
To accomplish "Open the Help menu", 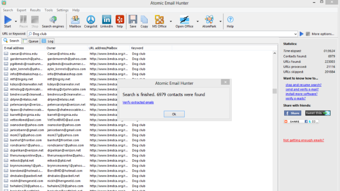I will [76, 10].
